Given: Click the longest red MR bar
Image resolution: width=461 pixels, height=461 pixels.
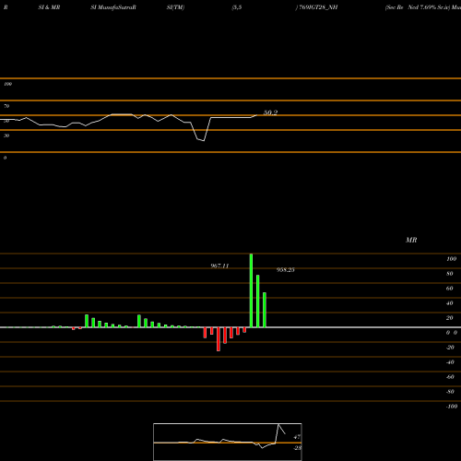Looking at the screenshot, I should pos(219,339).
